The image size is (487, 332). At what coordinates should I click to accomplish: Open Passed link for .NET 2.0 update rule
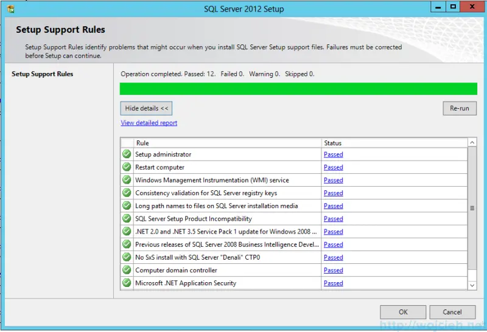point(333,232)
